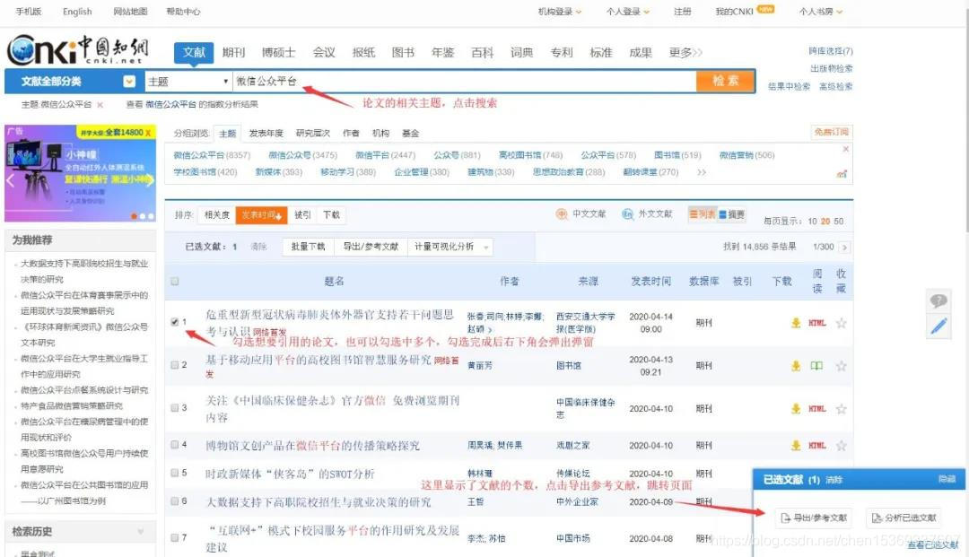Open the 主题 search field dropdown
The image size is (969, 557).
tap(188, 82)
